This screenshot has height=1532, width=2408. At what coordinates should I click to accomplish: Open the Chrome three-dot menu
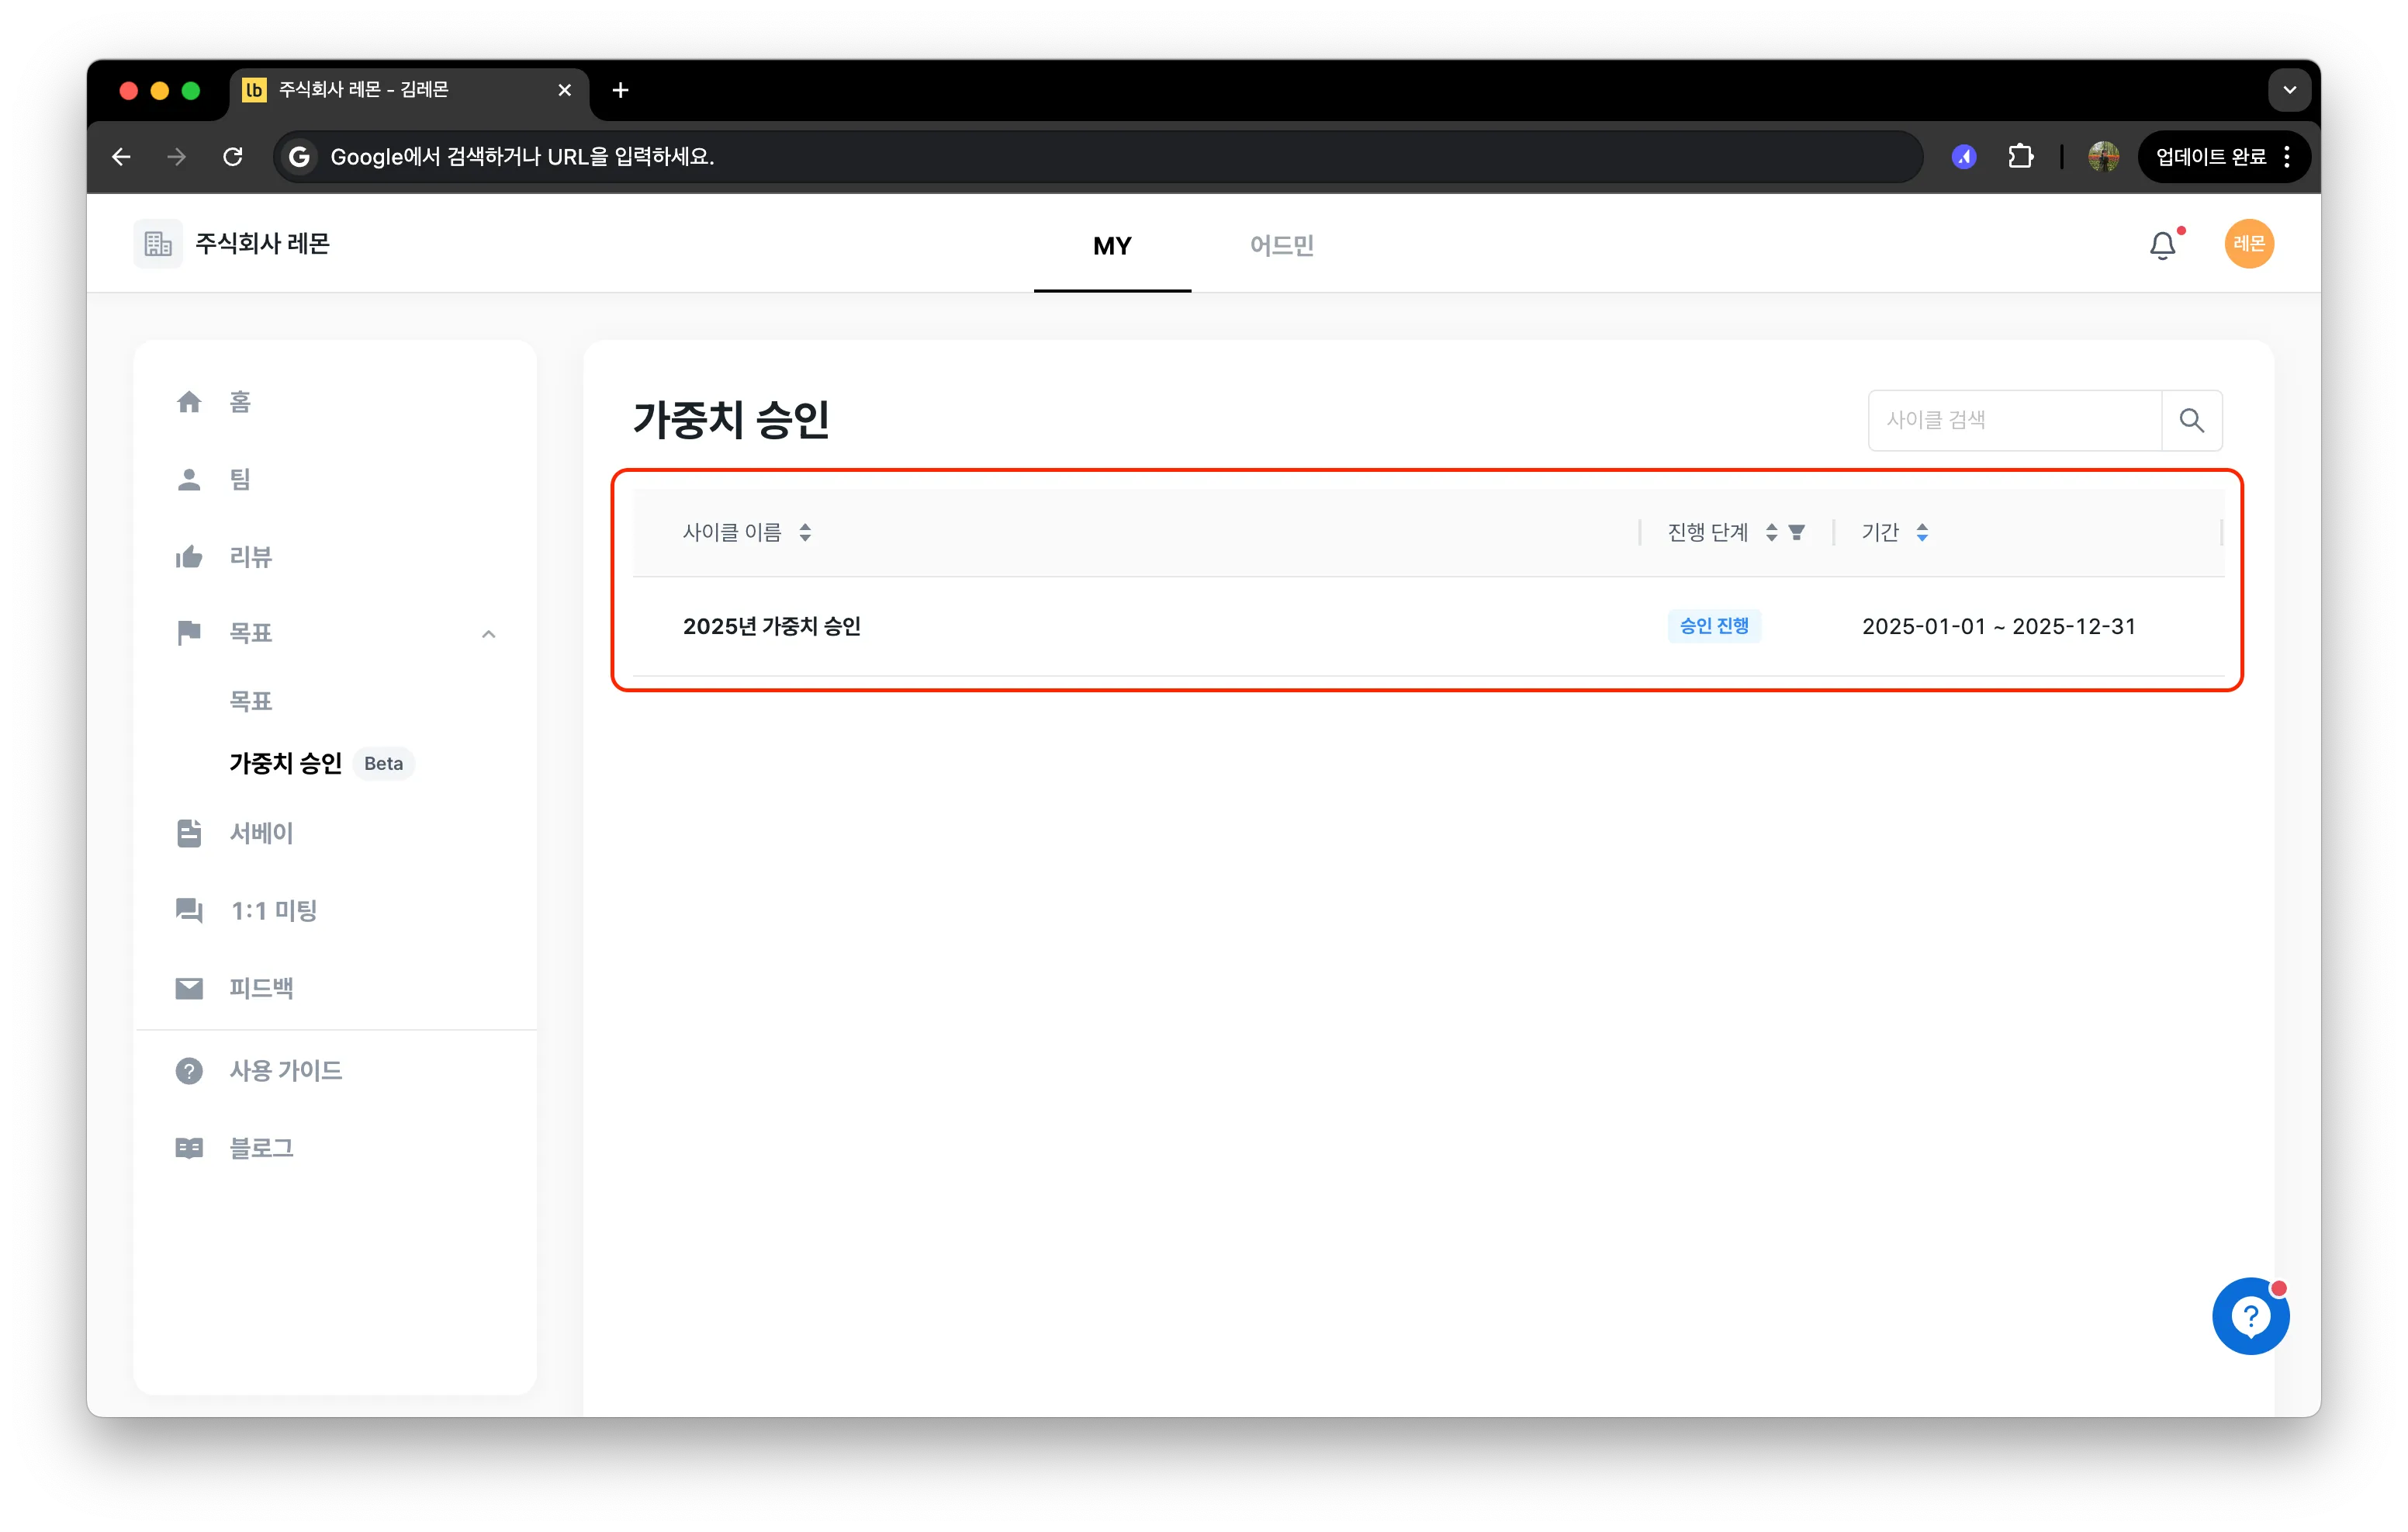coord(2287,156)
